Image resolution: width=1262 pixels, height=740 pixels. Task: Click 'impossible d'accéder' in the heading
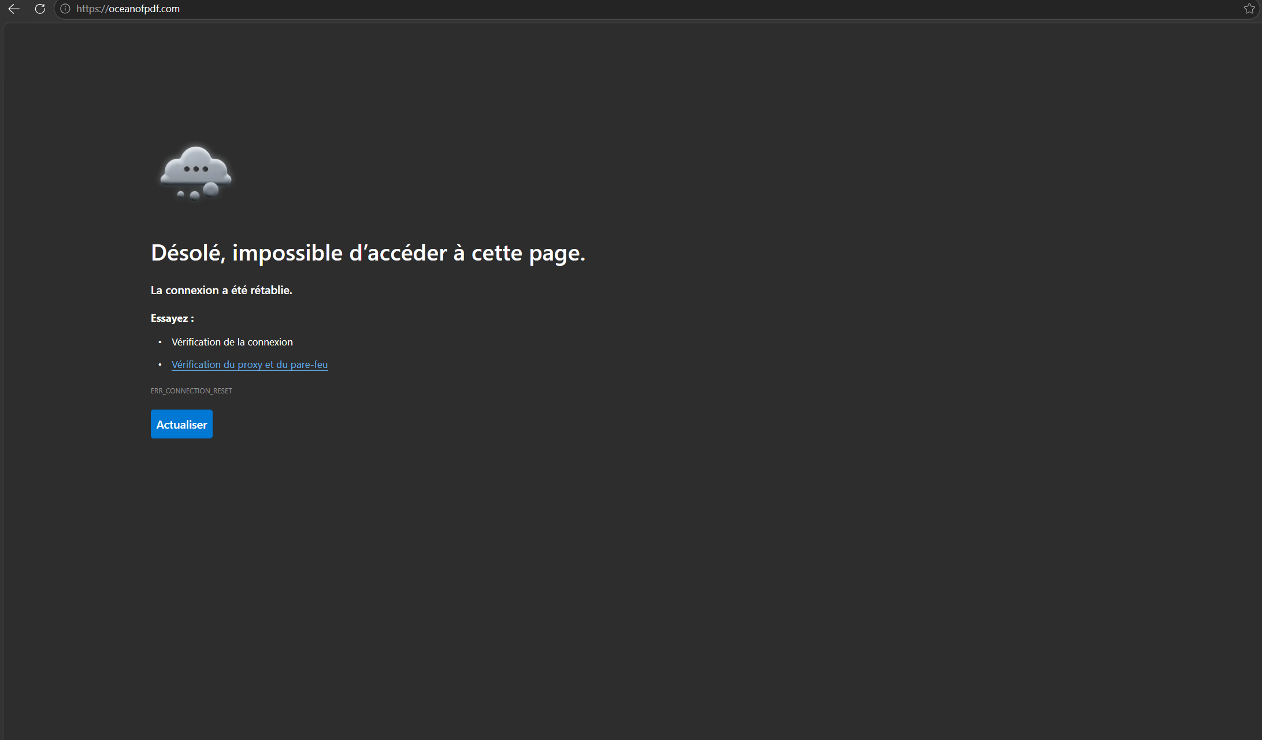[340, 253]
